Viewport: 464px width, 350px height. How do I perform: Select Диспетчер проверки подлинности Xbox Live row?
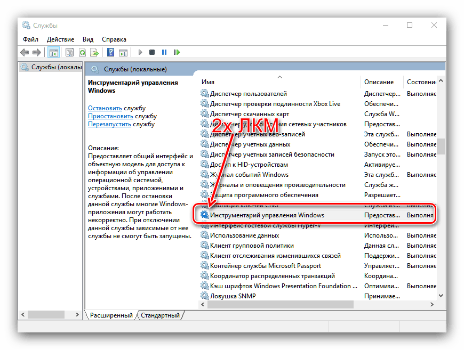click(x=318, y=104)
